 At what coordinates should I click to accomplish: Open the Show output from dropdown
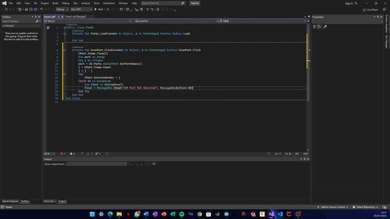pyautogui.click(x=96, y=164)
